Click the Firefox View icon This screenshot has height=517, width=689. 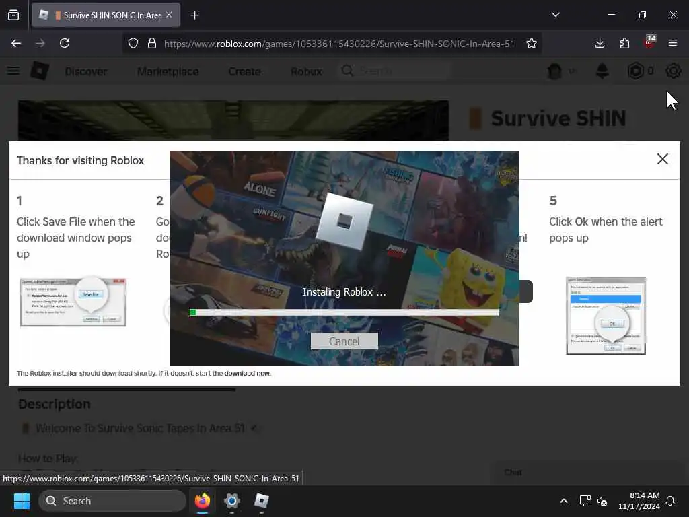click(x=13, y=15)
